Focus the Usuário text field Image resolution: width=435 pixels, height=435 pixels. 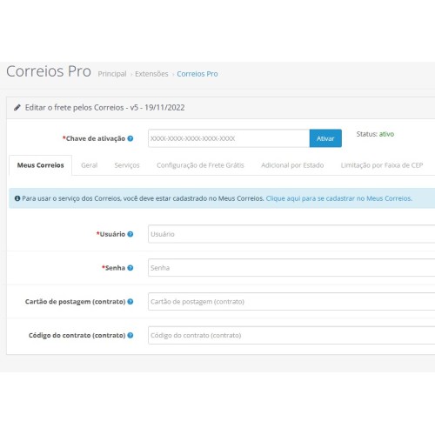point(291,234)
